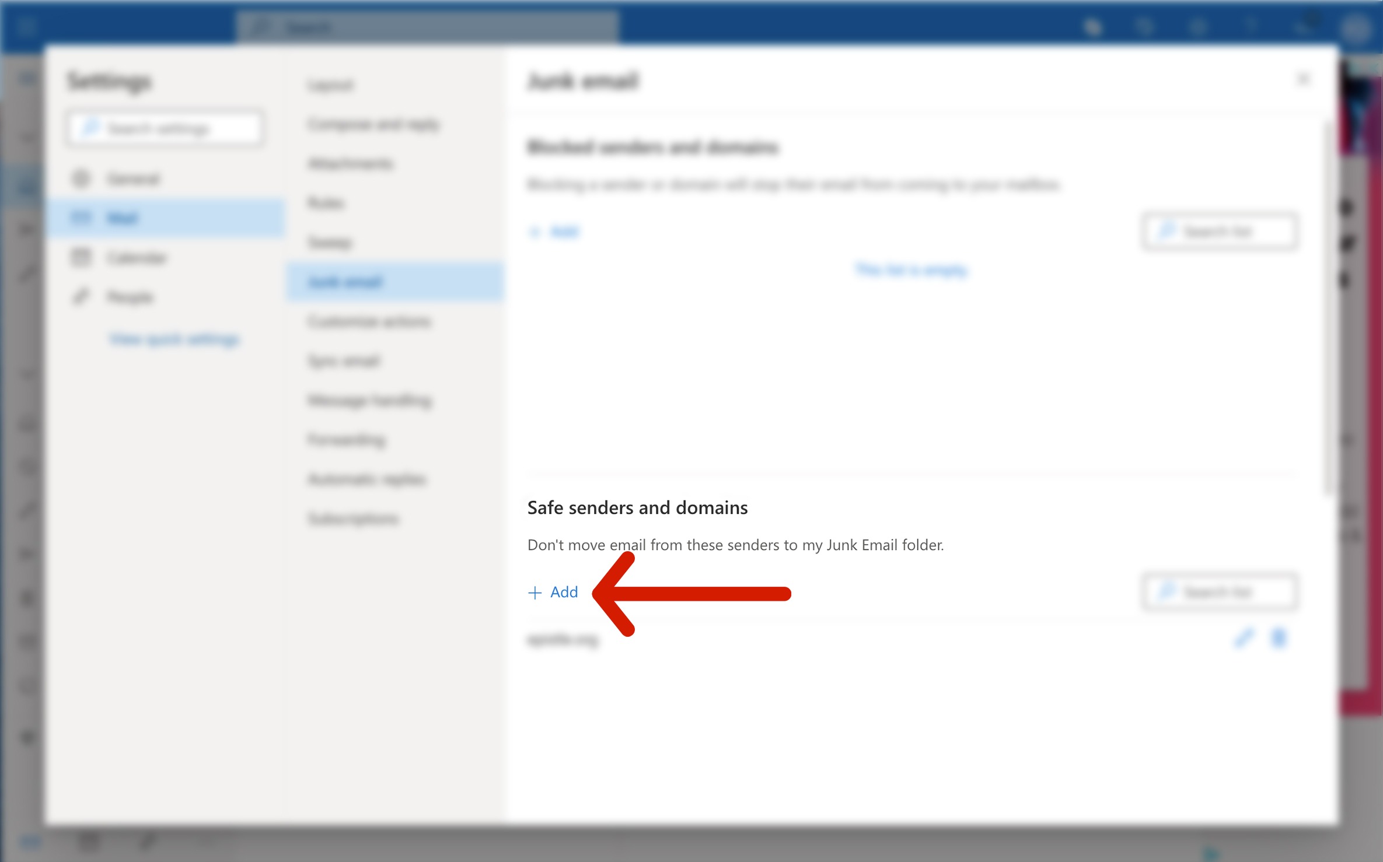Image resolution: width=1383 pixels, height=862 pixels.
Task: Click the pencil edit icon for safe sender
Action: click(x=1244, y=638)
